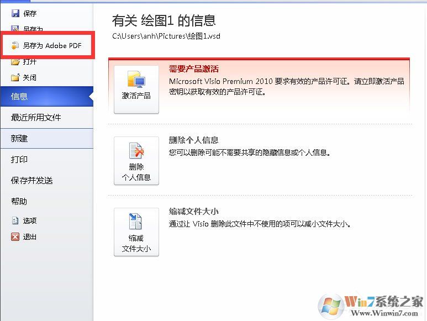Screen dimensions: 427x321
Task: Click the file path 绘图1.vsd text
Action: tap(166, 36)
